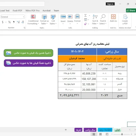Click purple save all receipts as image button
The image size is (136, 136).
(29, 63)
